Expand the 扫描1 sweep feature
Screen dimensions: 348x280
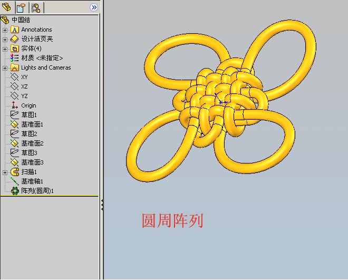click(x=5, y=172)
